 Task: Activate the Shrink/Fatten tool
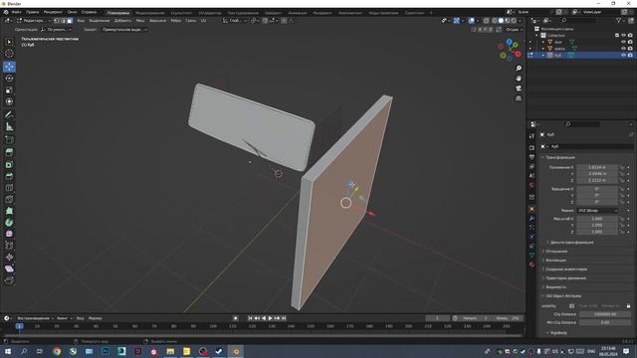[x=9, y=257]
